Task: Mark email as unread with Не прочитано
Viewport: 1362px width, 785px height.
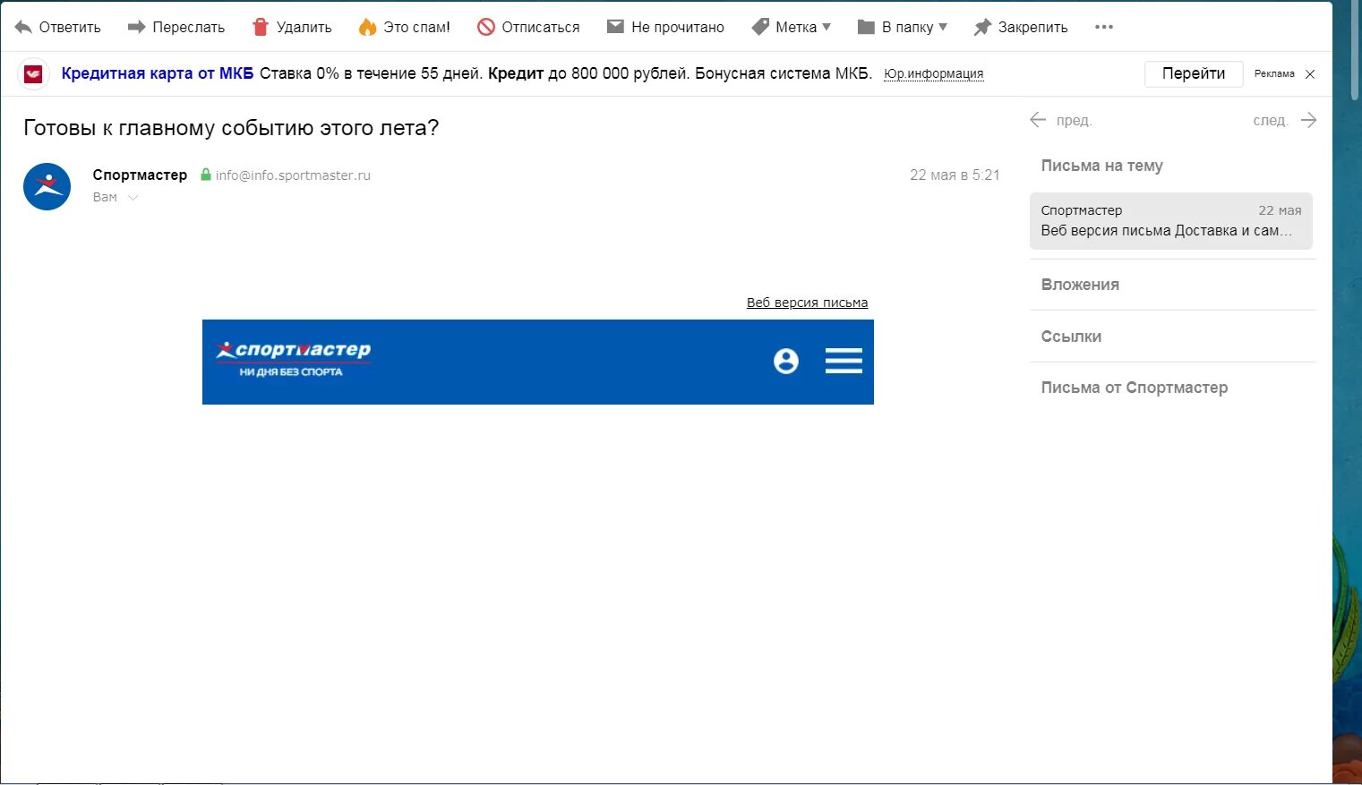Action: [x=665, y=27]
